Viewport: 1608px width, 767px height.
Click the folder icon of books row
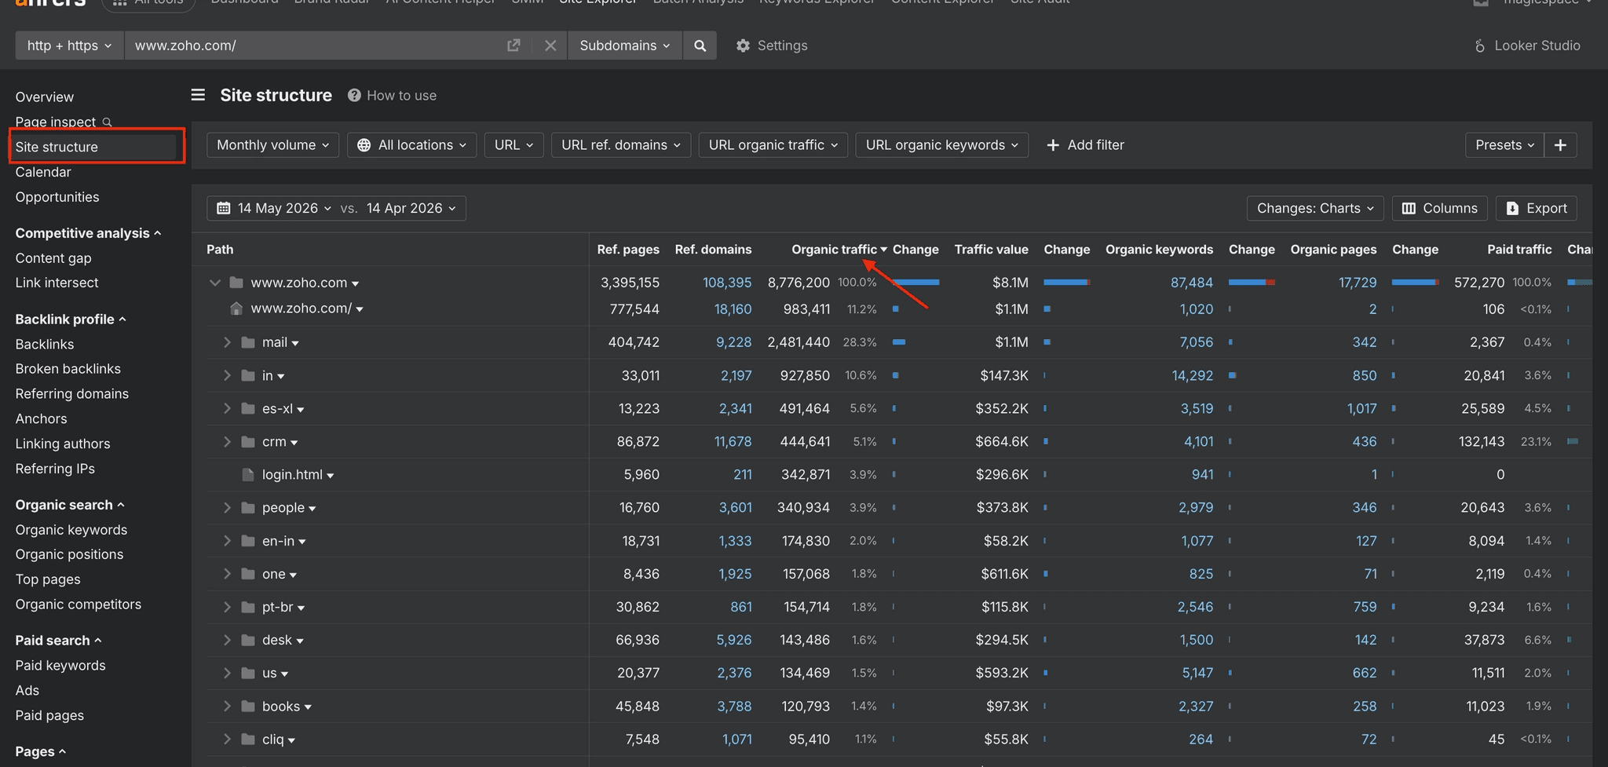248,707
